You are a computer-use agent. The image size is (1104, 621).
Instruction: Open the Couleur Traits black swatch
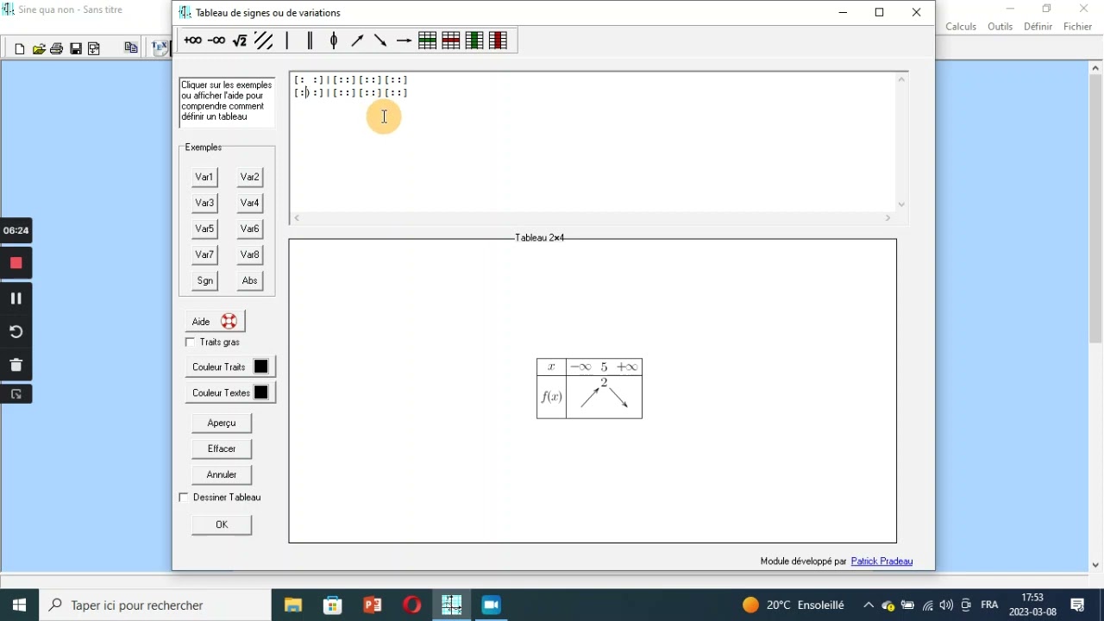coord(261,367)
